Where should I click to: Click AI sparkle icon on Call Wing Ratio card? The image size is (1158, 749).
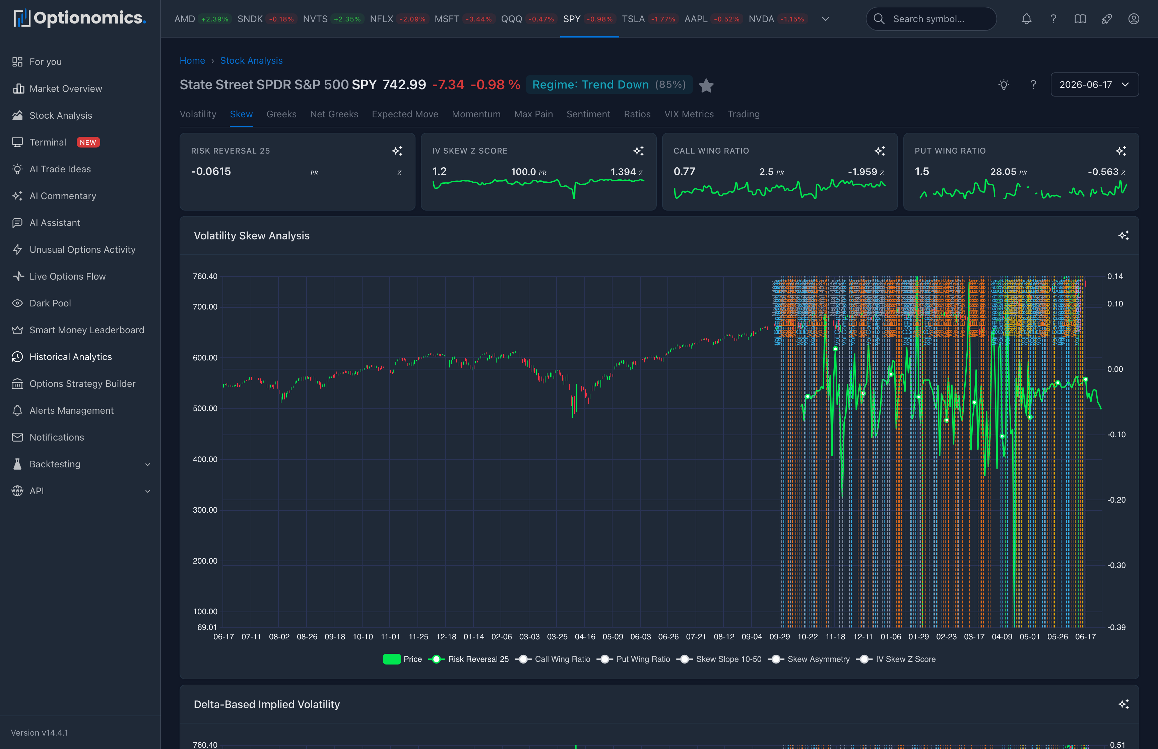[x=879, y=151]
